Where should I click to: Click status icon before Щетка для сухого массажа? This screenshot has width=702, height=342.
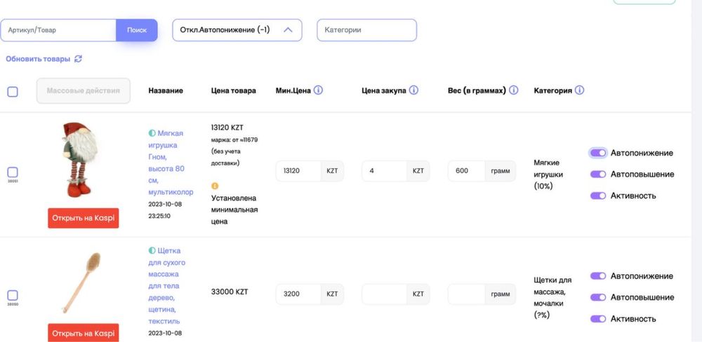pyautogui.click(x=152, y=250)
